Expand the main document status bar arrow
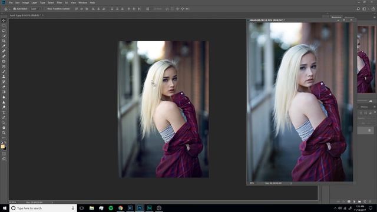 click(x=52, y=203)
